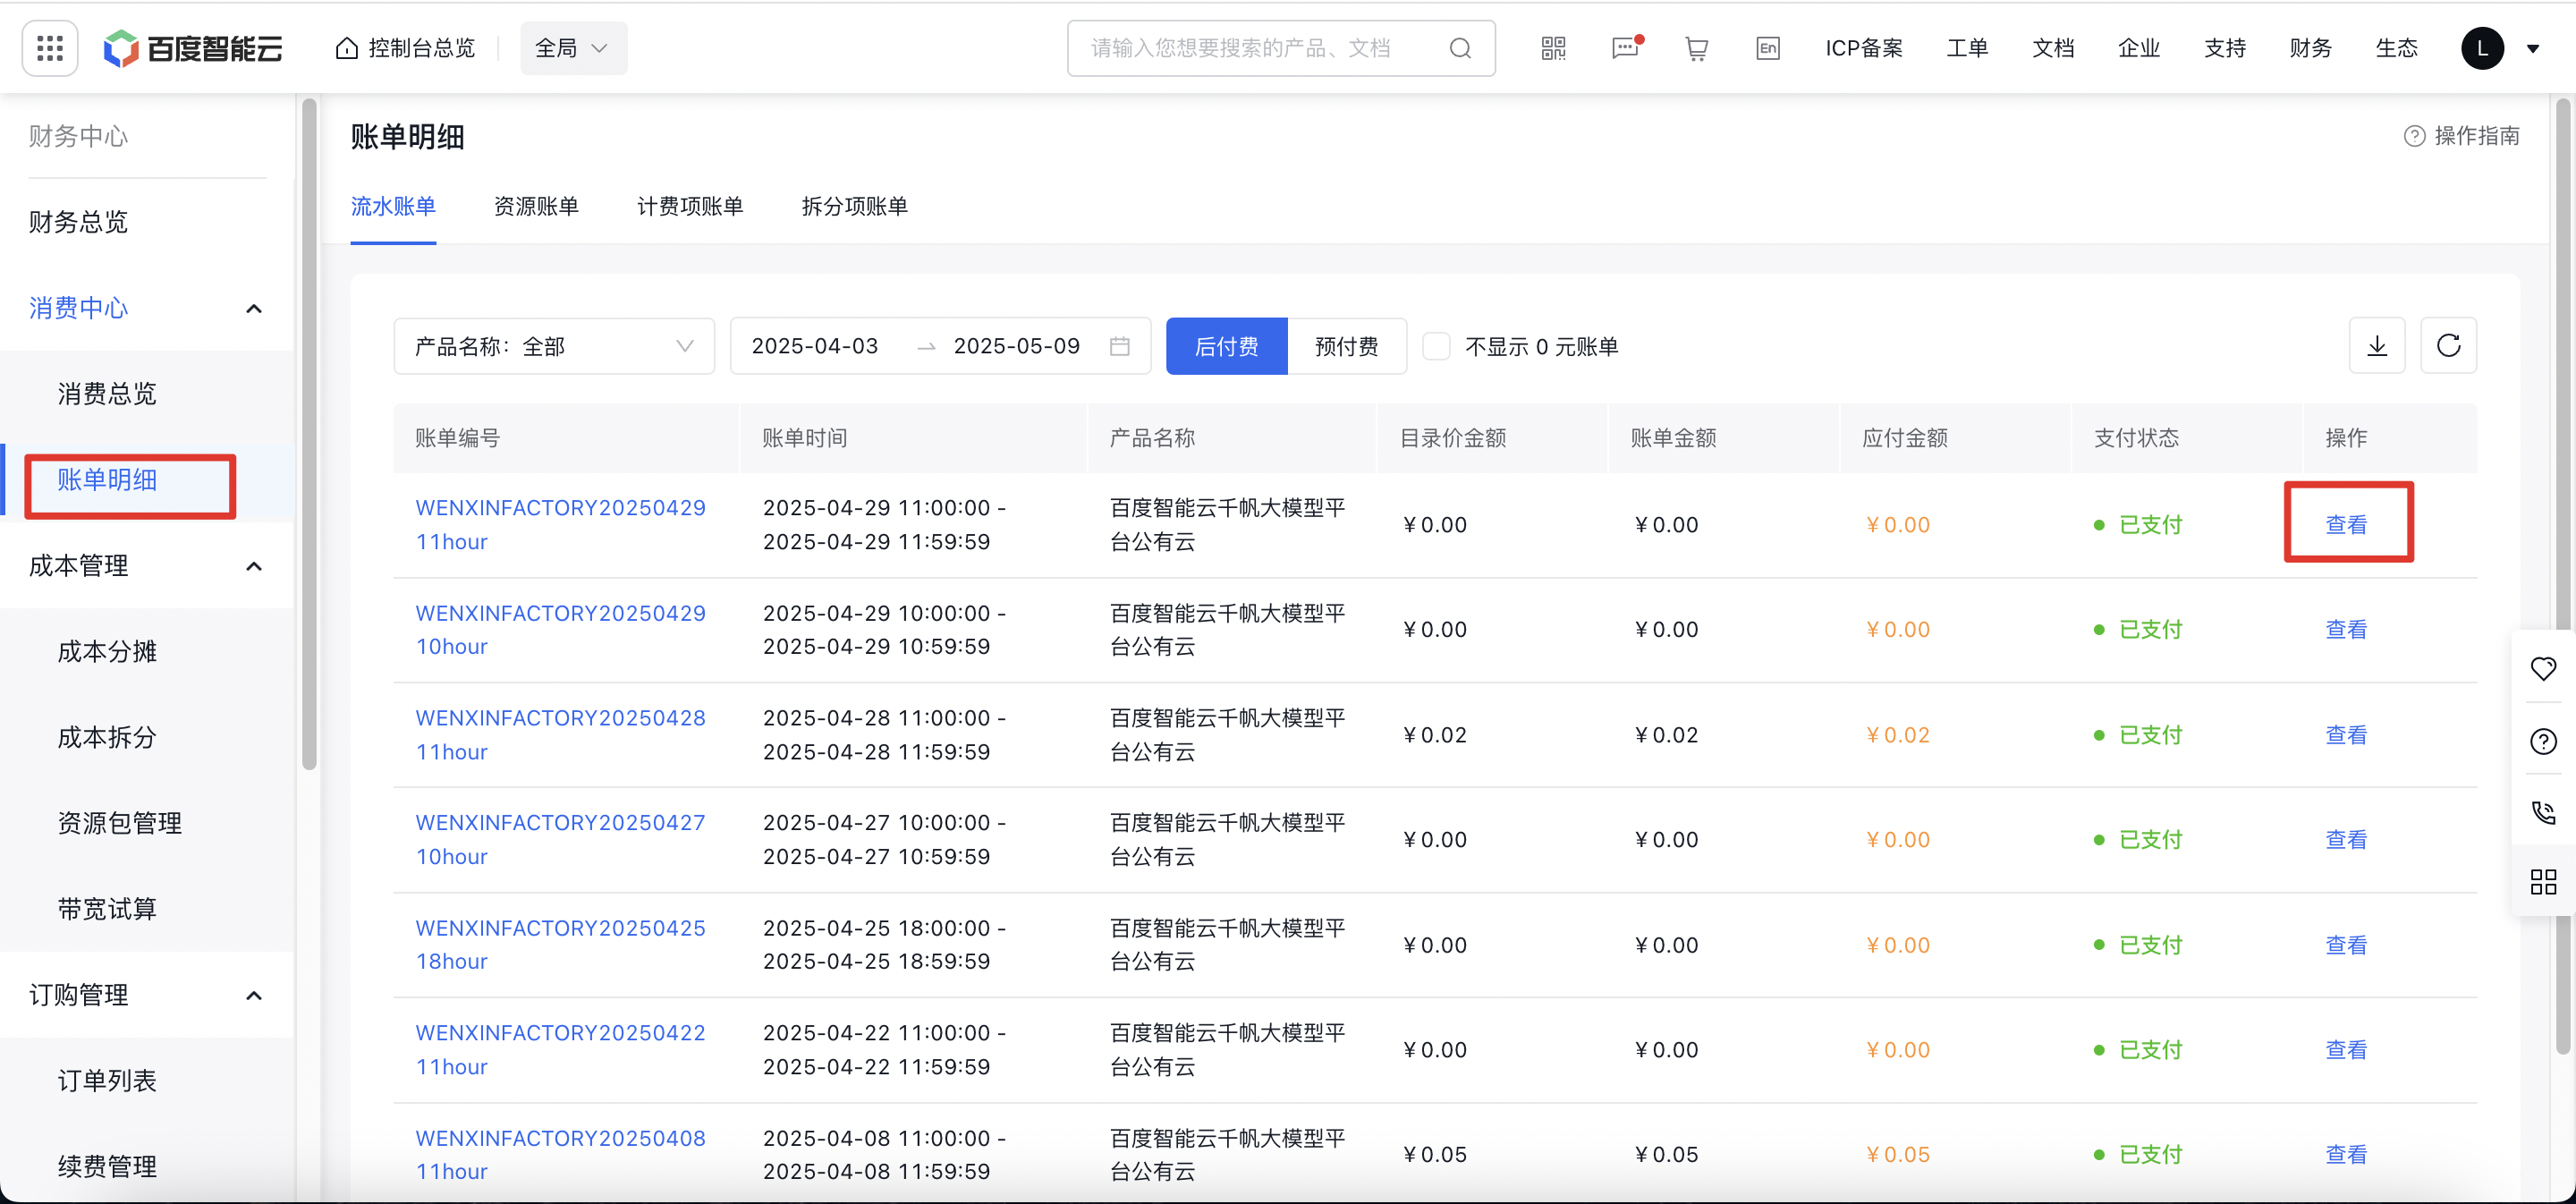Open bill WENXINFACTORY20250425 18hour

coord(561,945)
